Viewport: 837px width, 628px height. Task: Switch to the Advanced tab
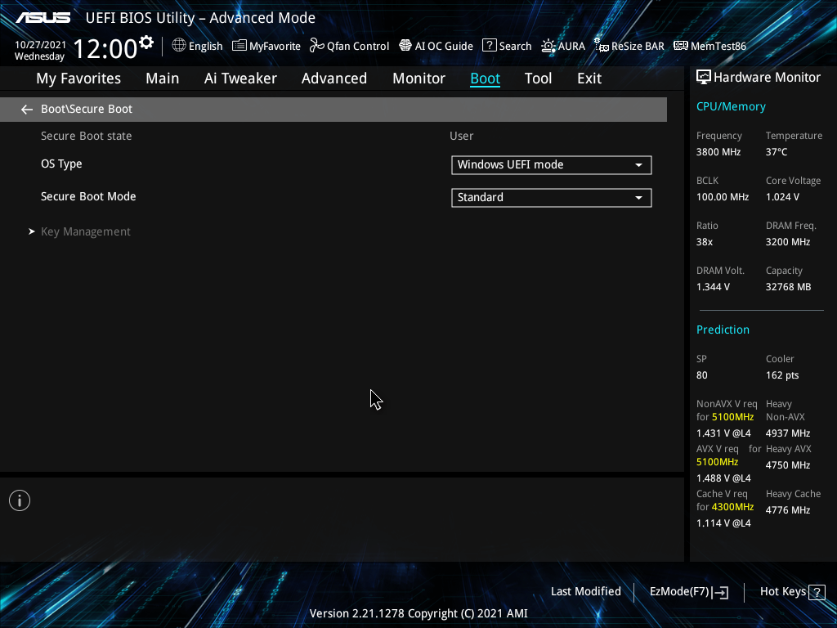pyautogui.click(x=333, y=78)
